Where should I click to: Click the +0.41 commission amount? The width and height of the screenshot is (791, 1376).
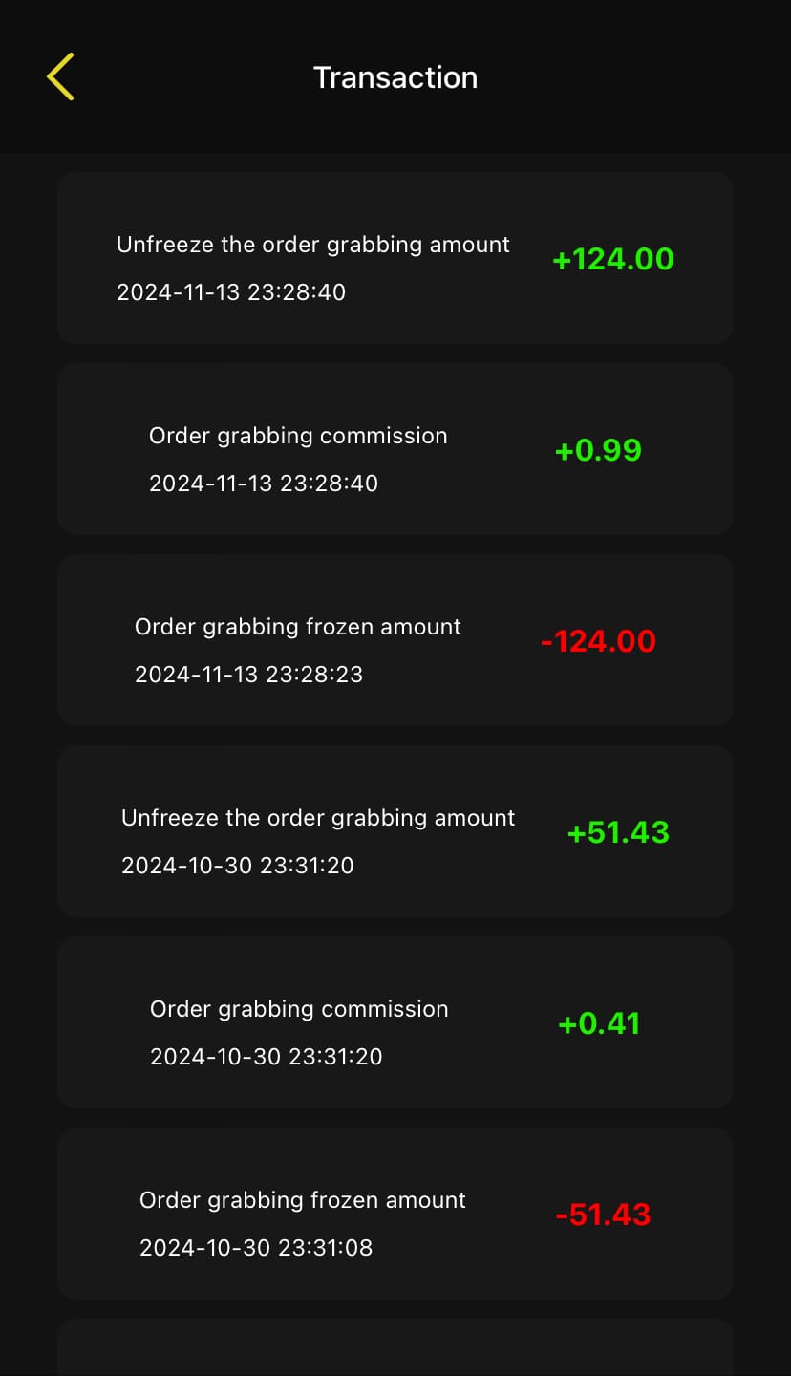[599, 1023]
